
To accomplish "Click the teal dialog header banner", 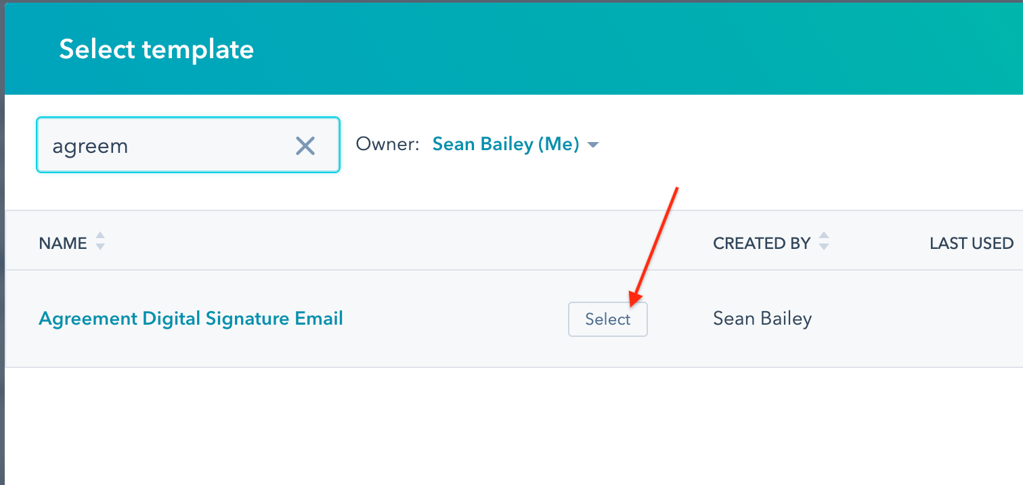I will click(514, 49).
